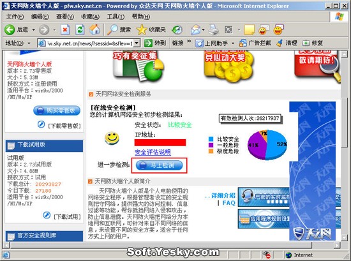Click the status bar page icon
The width and height of the screenshot is (351, 261).
coord(6,255)
